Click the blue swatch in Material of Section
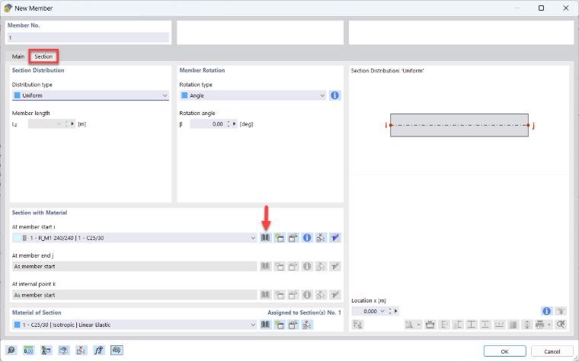 tap(17, 325)
